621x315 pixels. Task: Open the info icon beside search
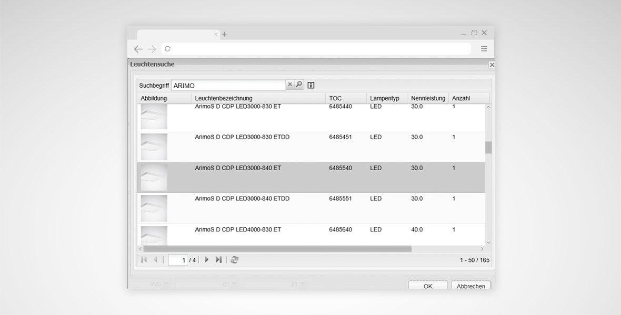(311, 85)
